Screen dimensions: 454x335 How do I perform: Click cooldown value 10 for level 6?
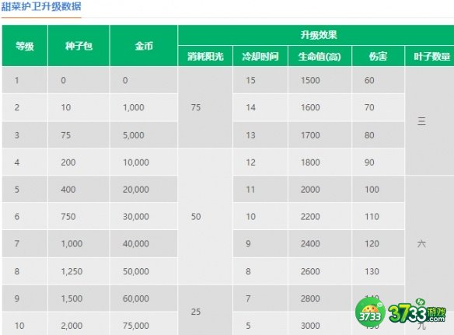[x=260, y=217]
